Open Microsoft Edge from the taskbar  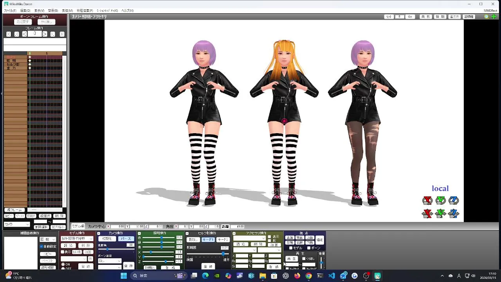[x=205, y=276]
